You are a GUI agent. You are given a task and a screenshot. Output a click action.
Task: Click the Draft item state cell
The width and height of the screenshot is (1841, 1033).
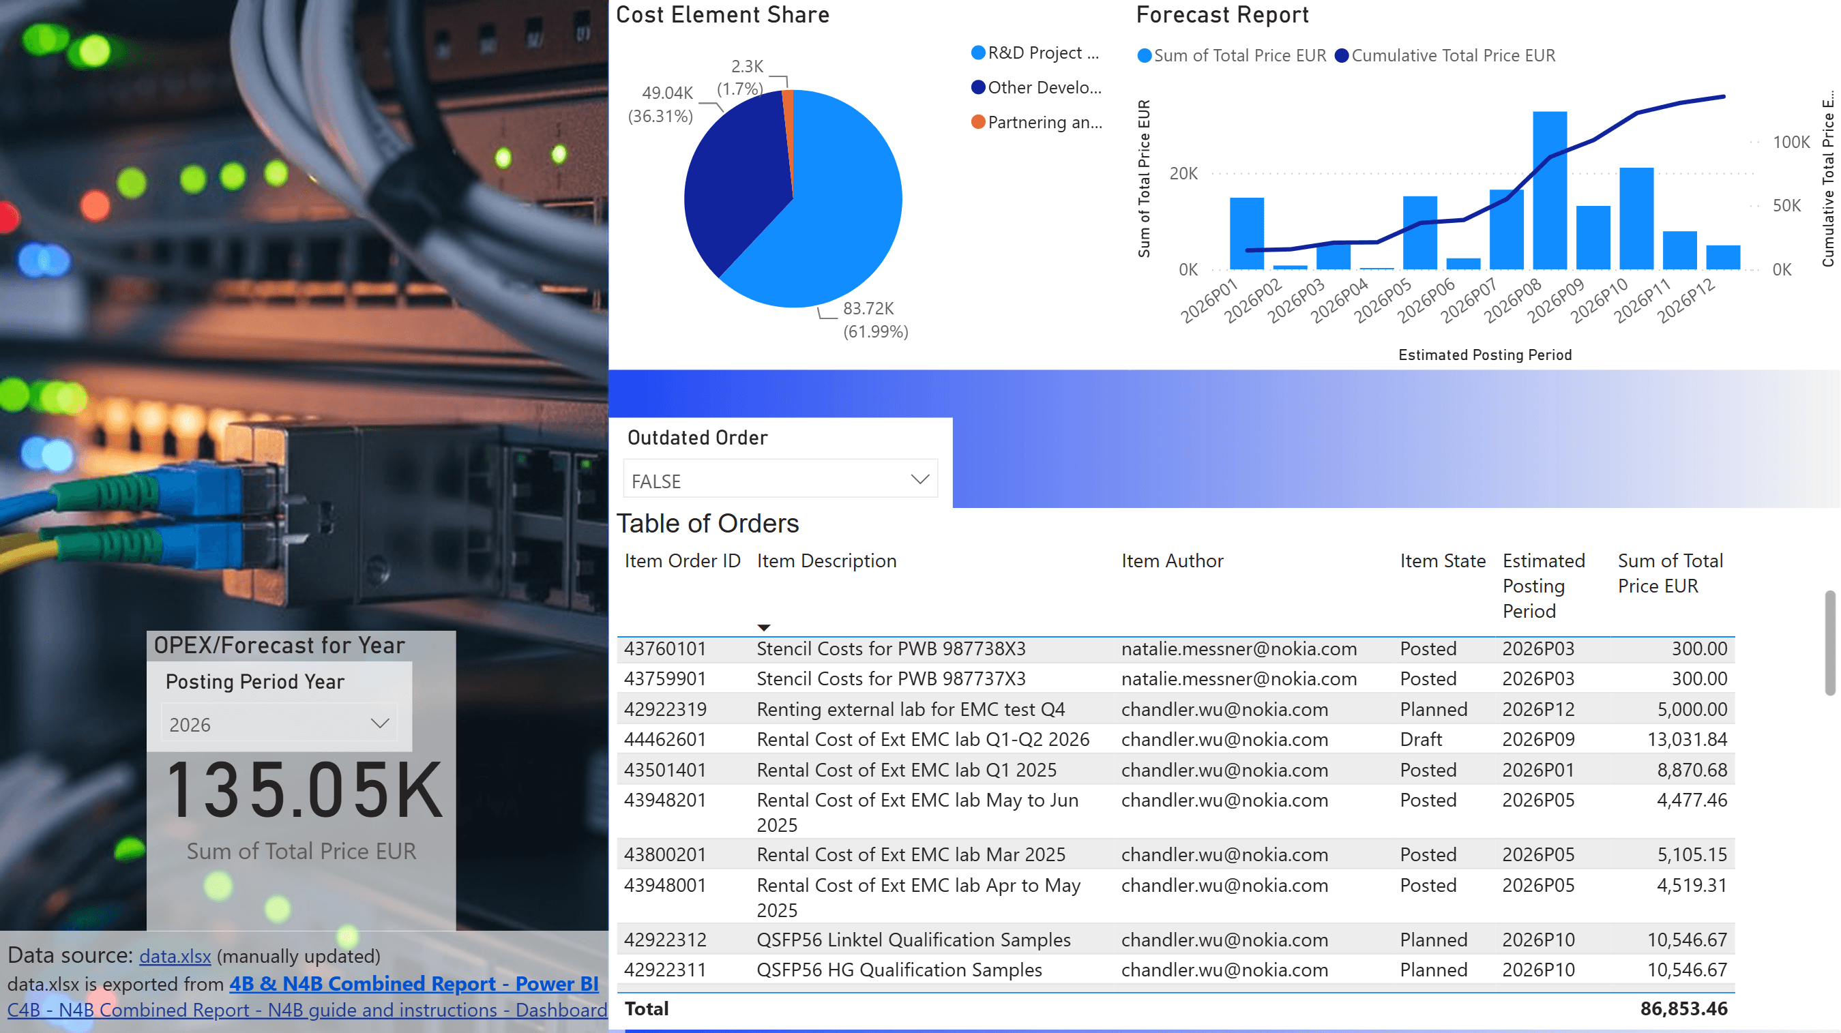[1421, 739]
